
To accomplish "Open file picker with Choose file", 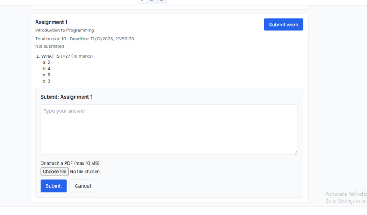I will pos(55,171).
